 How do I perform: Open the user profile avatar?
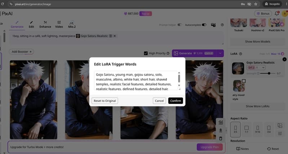[x=285, y=13]
